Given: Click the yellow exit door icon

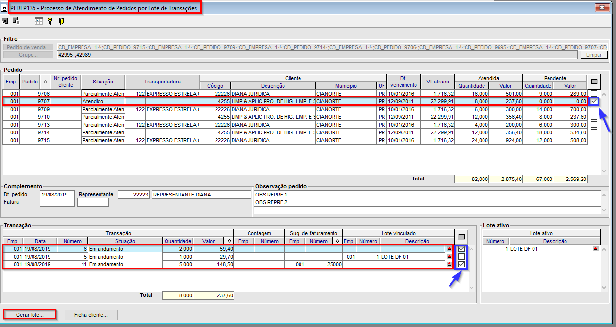Looking at the screenshot, I should point(62,21).
